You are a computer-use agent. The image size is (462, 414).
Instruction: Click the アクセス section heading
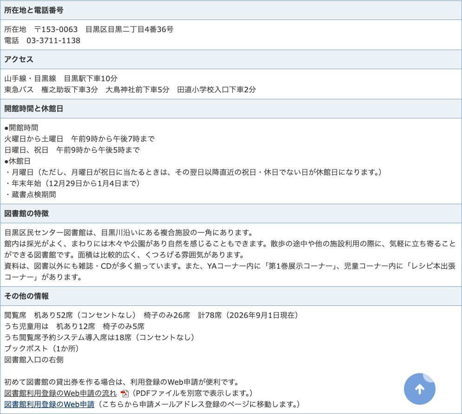point(19,59)
